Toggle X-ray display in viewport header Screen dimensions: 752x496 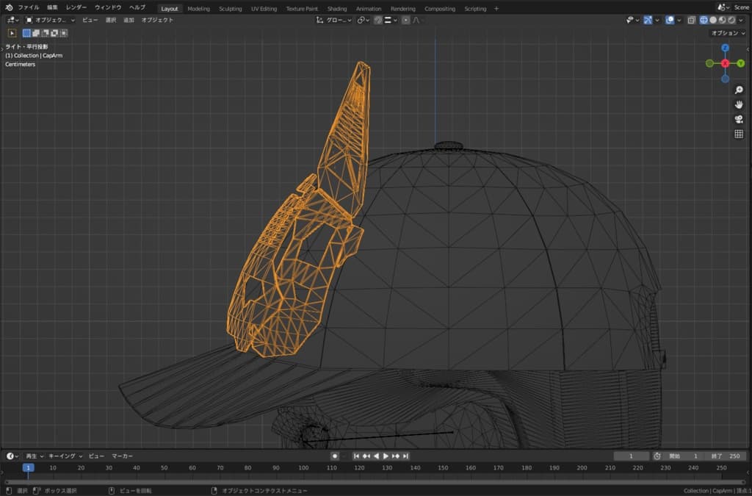point(691,20)
